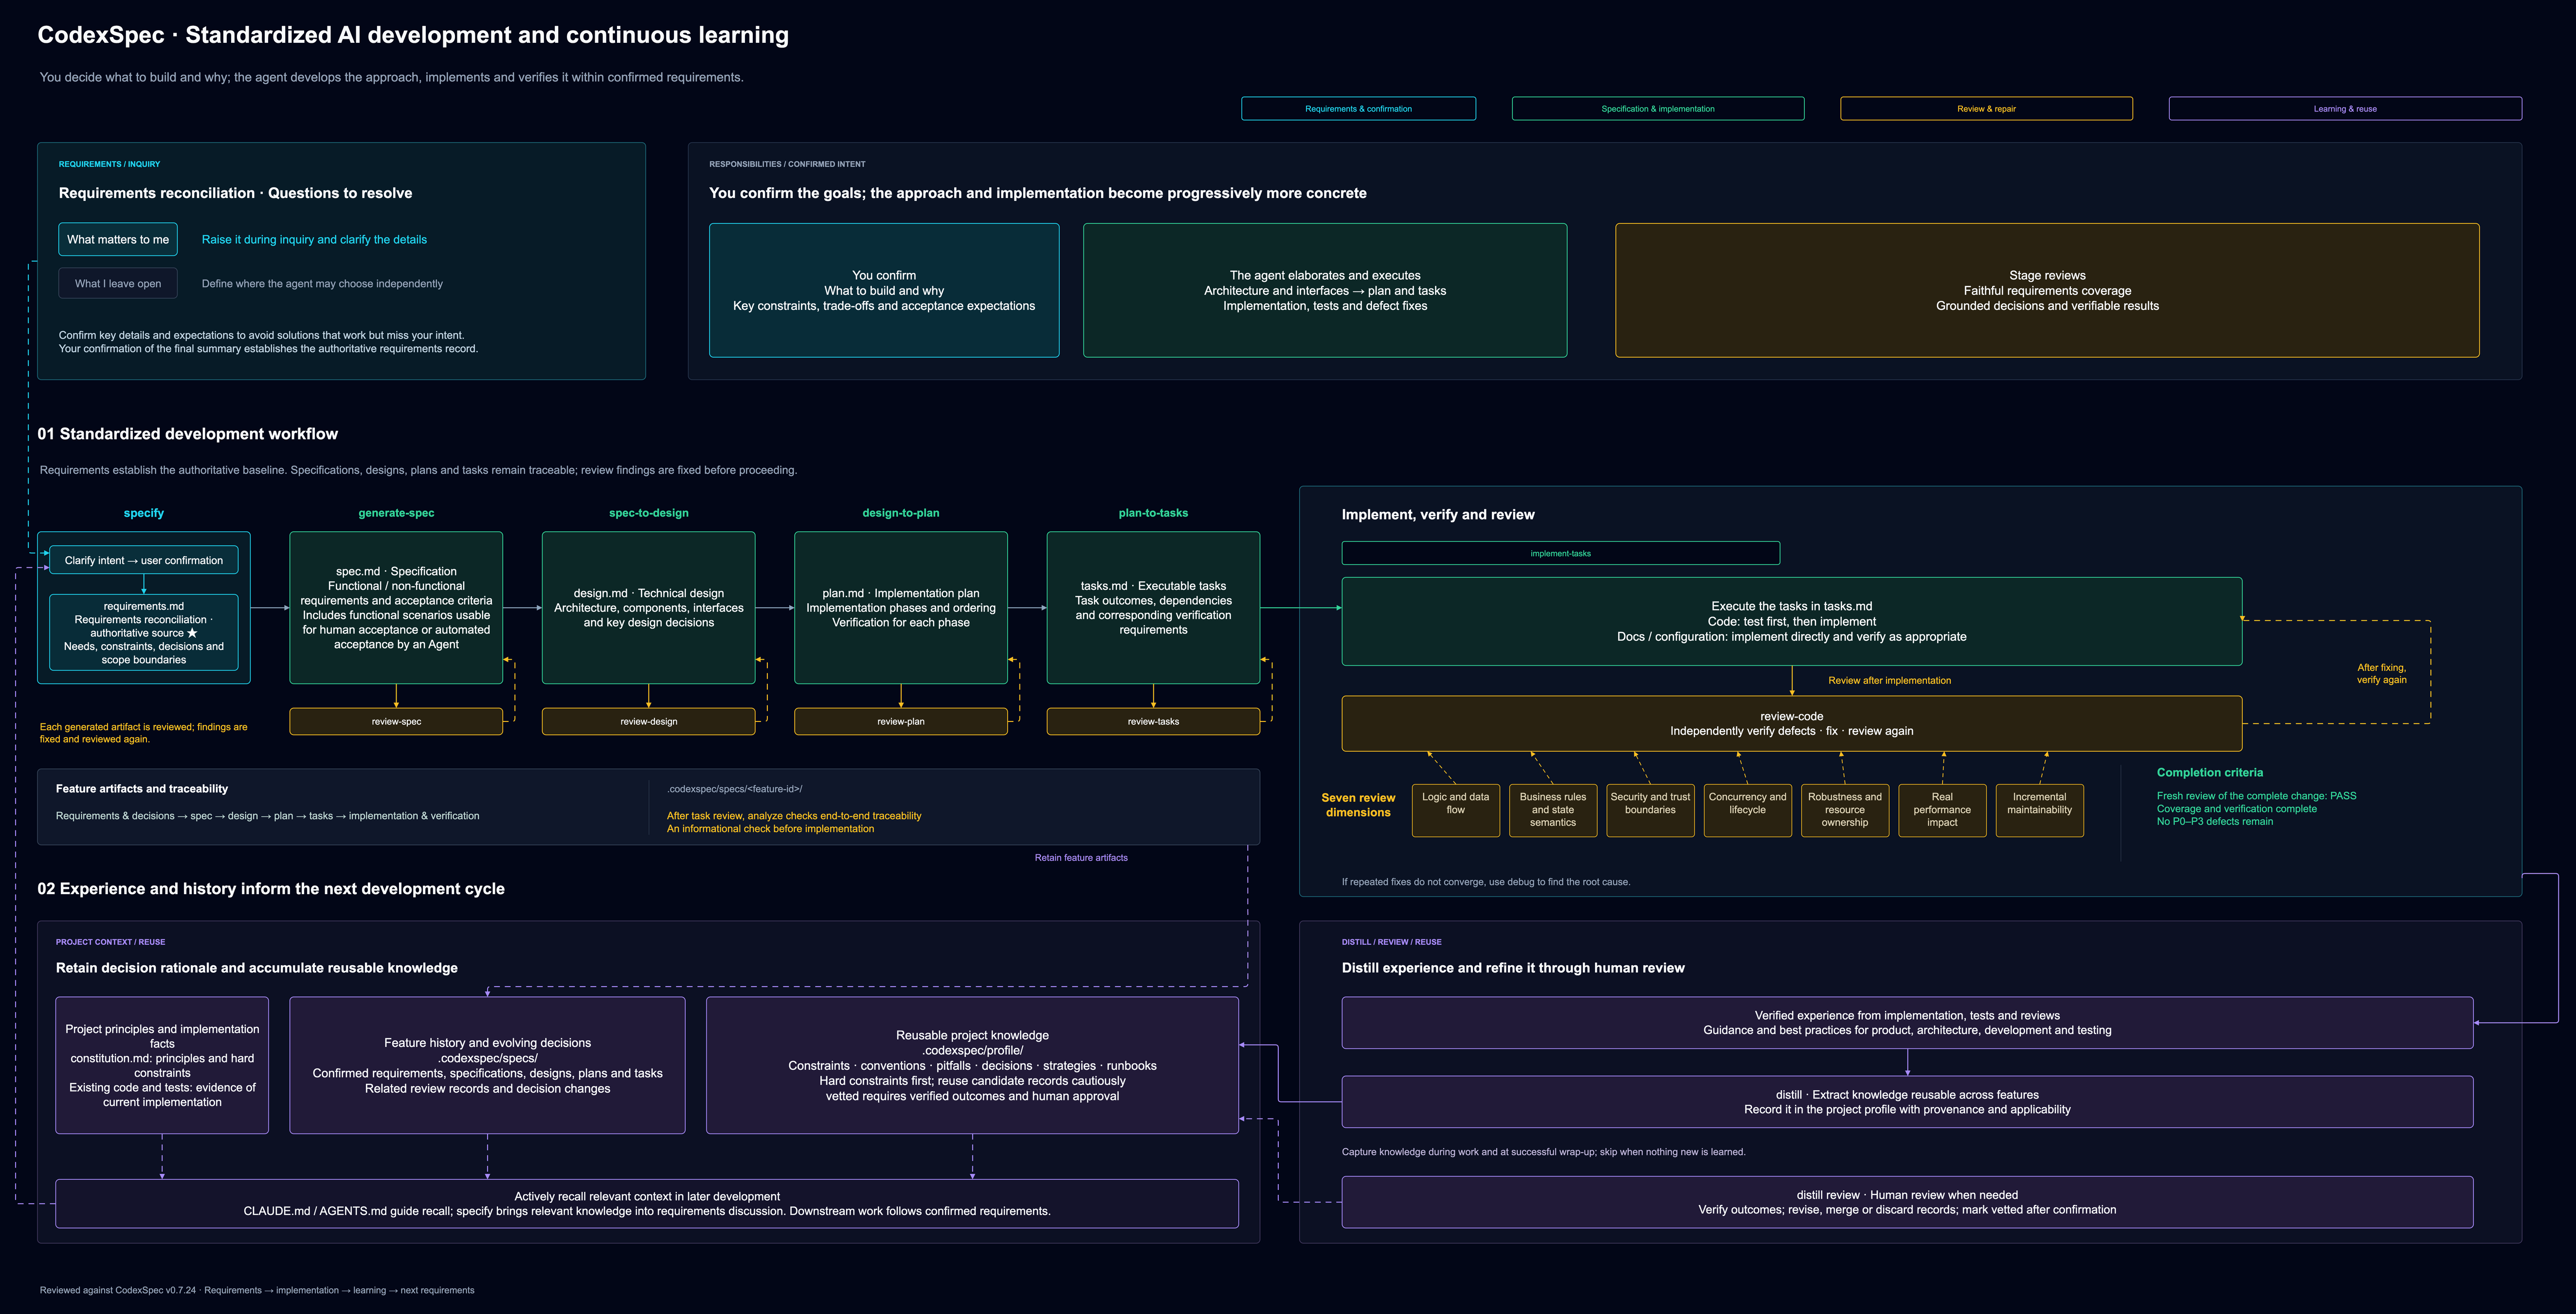Select the 'agent elaborates and executes' card
This screenshot has width=2576, height=1314.
tap(1325, 290)
